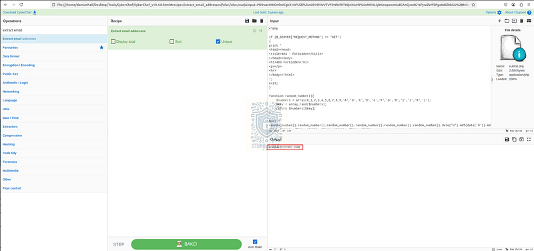Reload the browser page
This screenshot has width=534, height=251.
(21, 5)
